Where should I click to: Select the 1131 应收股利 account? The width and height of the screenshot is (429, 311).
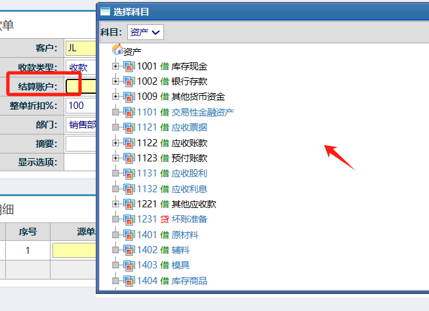[172, 173]
